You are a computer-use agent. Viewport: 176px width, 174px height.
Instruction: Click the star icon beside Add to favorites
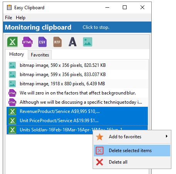pos(100,137)
